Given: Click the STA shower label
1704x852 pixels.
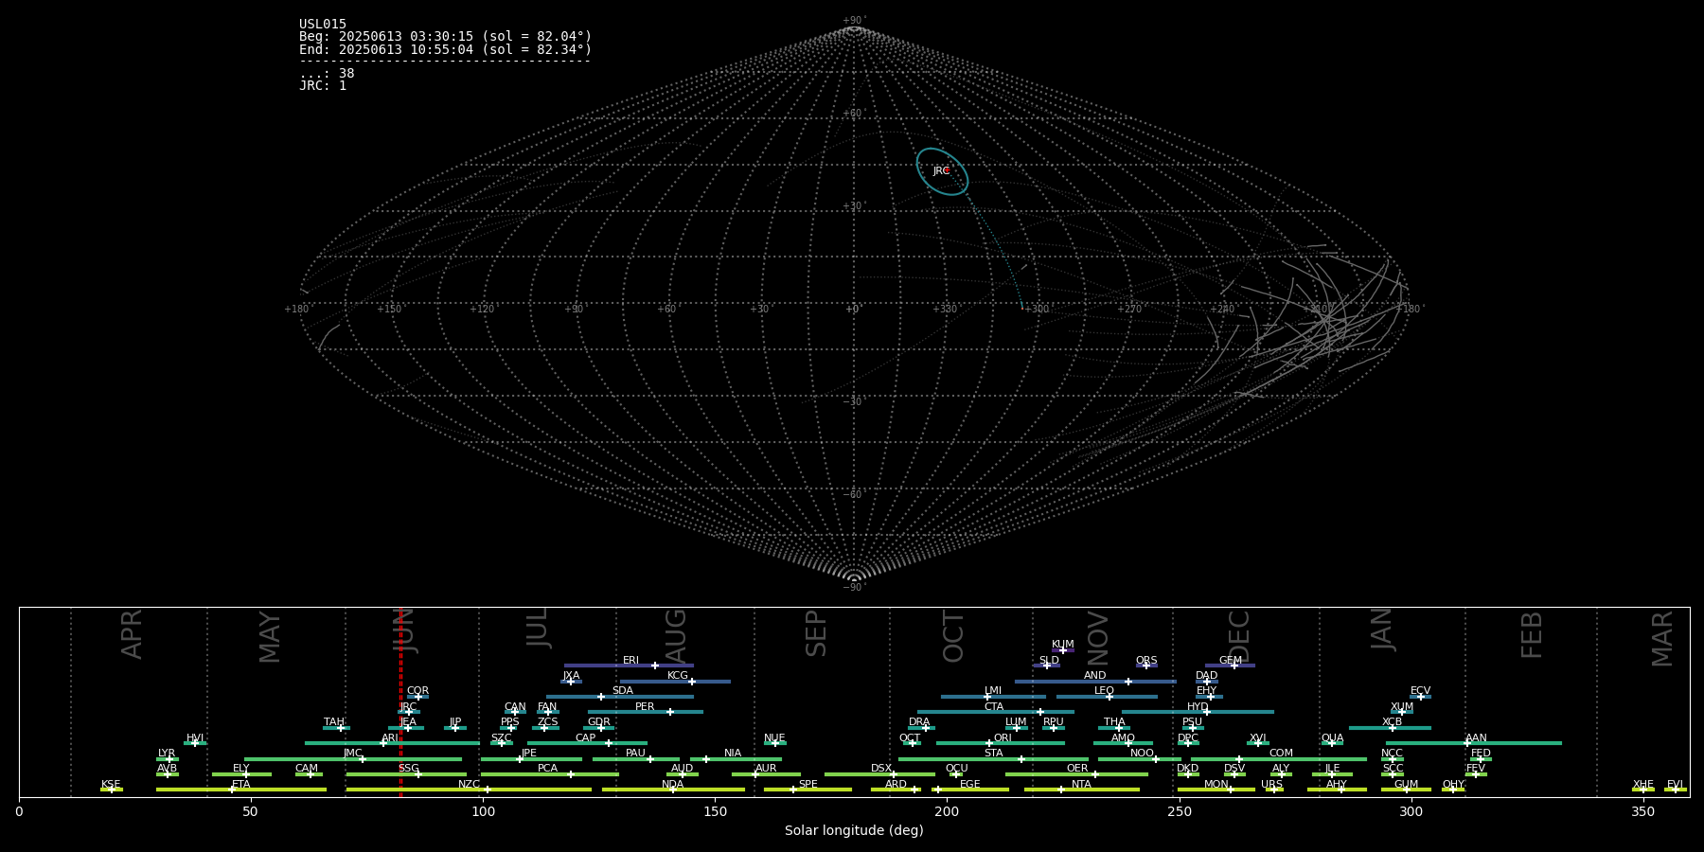Looking at the screenshot, I should pos(993,753).
